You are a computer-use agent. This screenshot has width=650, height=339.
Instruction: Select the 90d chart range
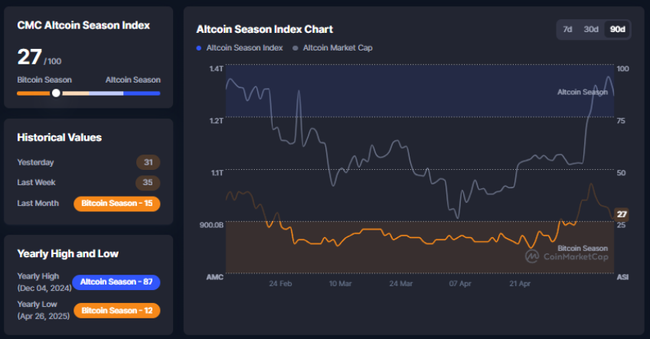click(x=616, y=29)
